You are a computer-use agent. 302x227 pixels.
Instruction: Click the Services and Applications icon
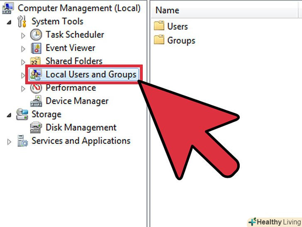(x=22, y=141)
